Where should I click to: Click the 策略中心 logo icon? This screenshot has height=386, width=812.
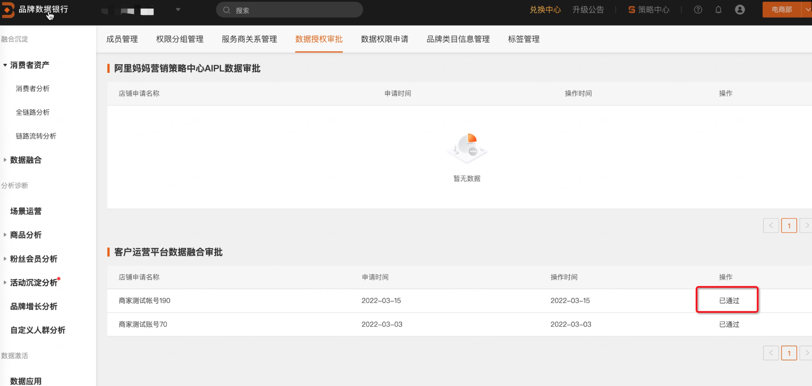(631, 10)
